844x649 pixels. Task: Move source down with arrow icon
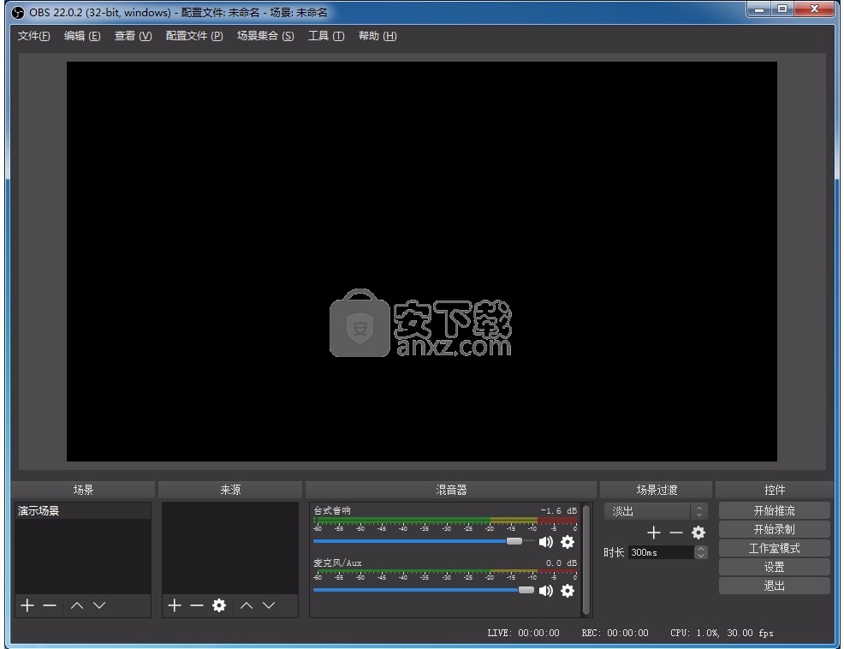click(269, 605)
